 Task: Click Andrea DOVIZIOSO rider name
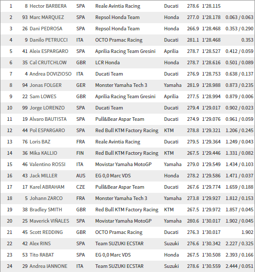tap(50, 74)
